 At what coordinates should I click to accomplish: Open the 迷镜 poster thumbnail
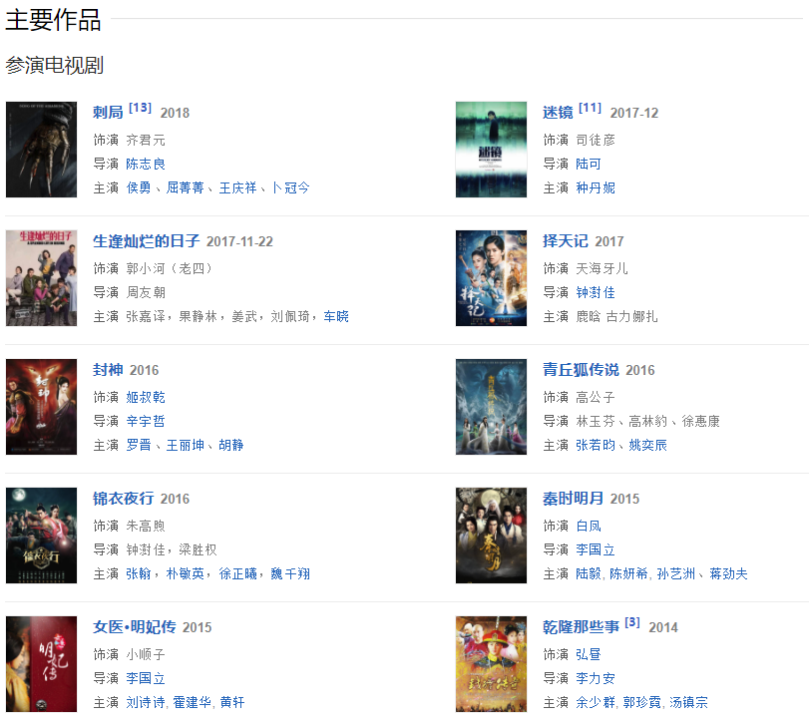[491, 150]
